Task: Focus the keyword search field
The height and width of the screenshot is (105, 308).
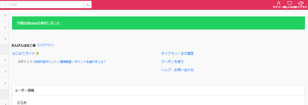Action: pyautogui.click(x=42, y=5)
